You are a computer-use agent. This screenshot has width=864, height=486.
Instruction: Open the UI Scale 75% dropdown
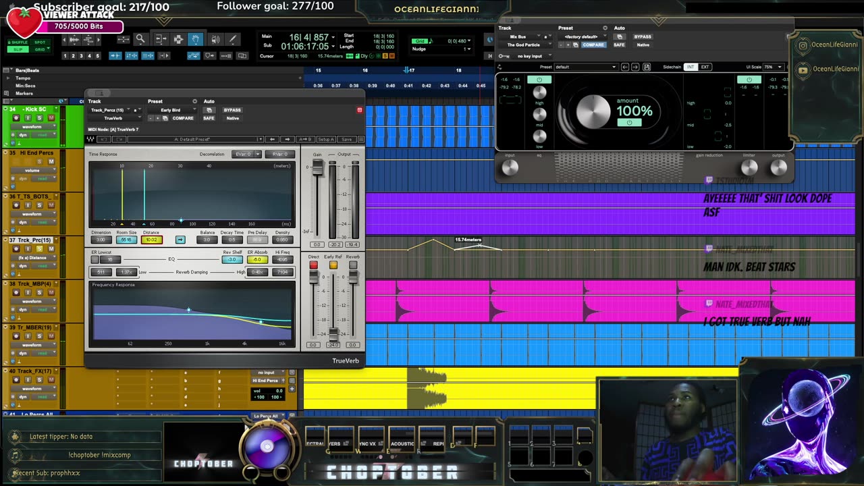tap(774, 67)
